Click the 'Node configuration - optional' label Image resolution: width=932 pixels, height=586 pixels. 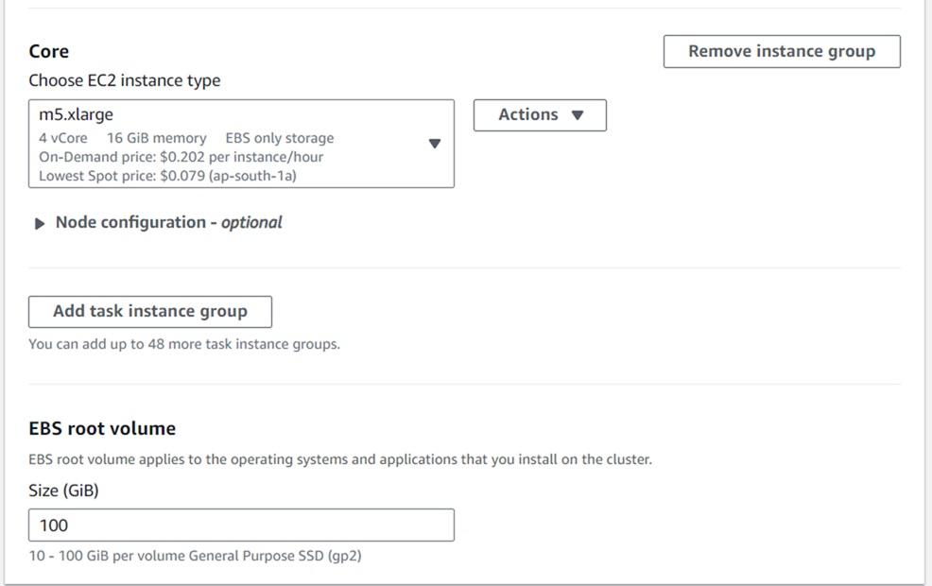coord(168,223)
